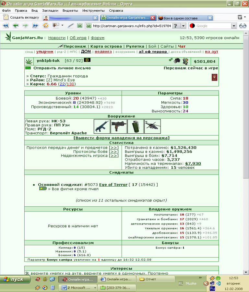Image resolution: width=249 pixels, height=292 pixels.
Task: Go forward using the green right arrow
Action: tap(25, 25)
